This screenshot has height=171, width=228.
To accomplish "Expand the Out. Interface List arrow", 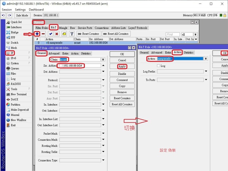I will coord(103,125).
